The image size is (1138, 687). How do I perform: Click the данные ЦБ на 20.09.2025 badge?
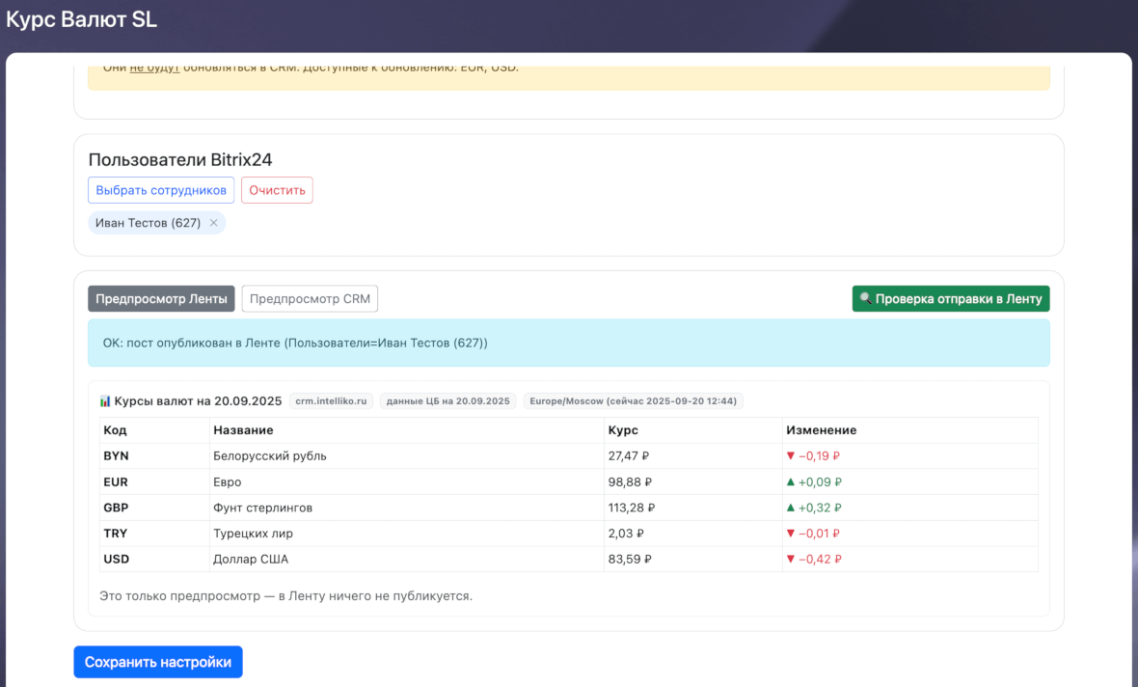point(447,401)
